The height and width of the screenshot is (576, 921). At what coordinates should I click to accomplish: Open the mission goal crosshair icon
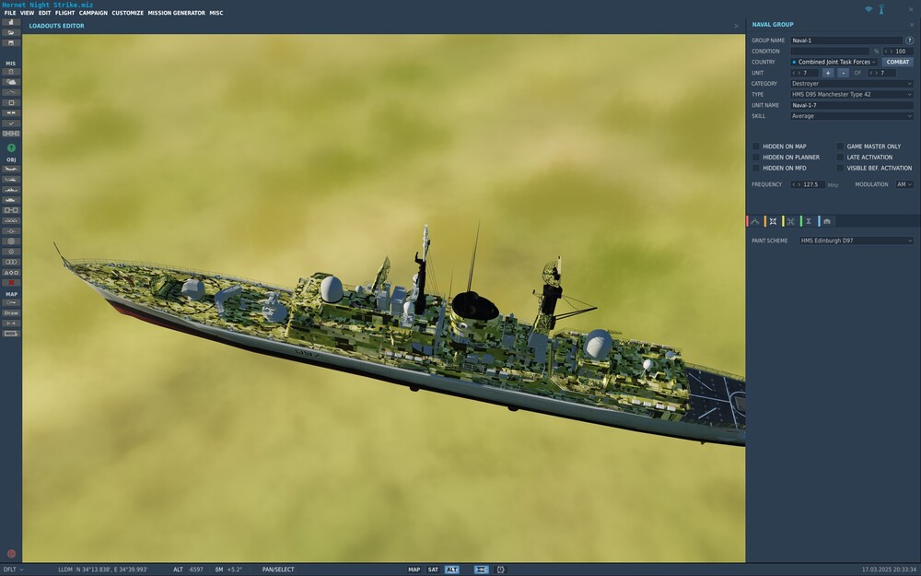pos(11,103)
